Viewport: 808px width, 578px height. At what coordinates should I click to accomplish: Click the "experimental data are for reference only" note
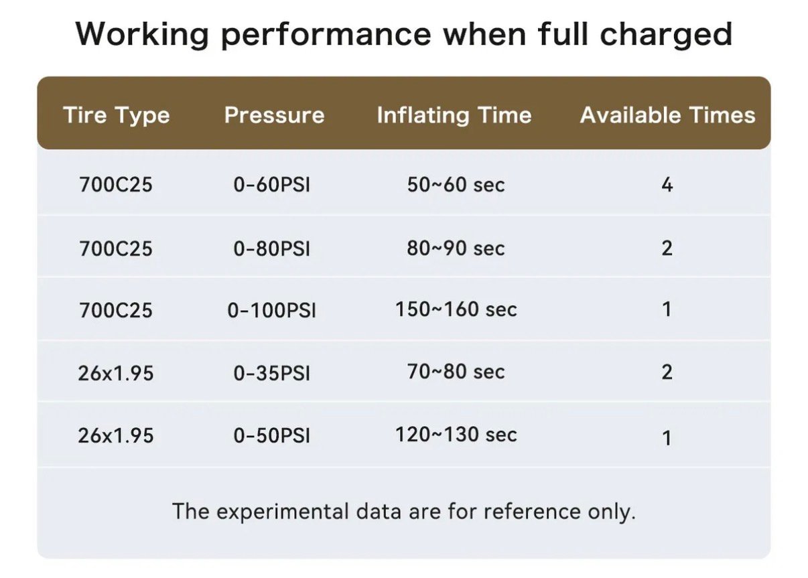click(x=403, y=512)
